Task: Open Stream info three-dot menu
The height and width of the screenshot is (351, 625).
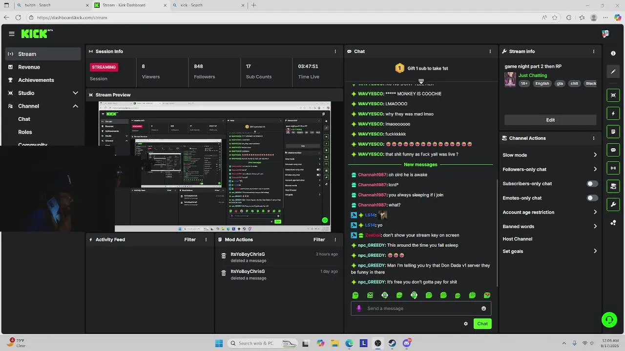Action: [594, 51]
